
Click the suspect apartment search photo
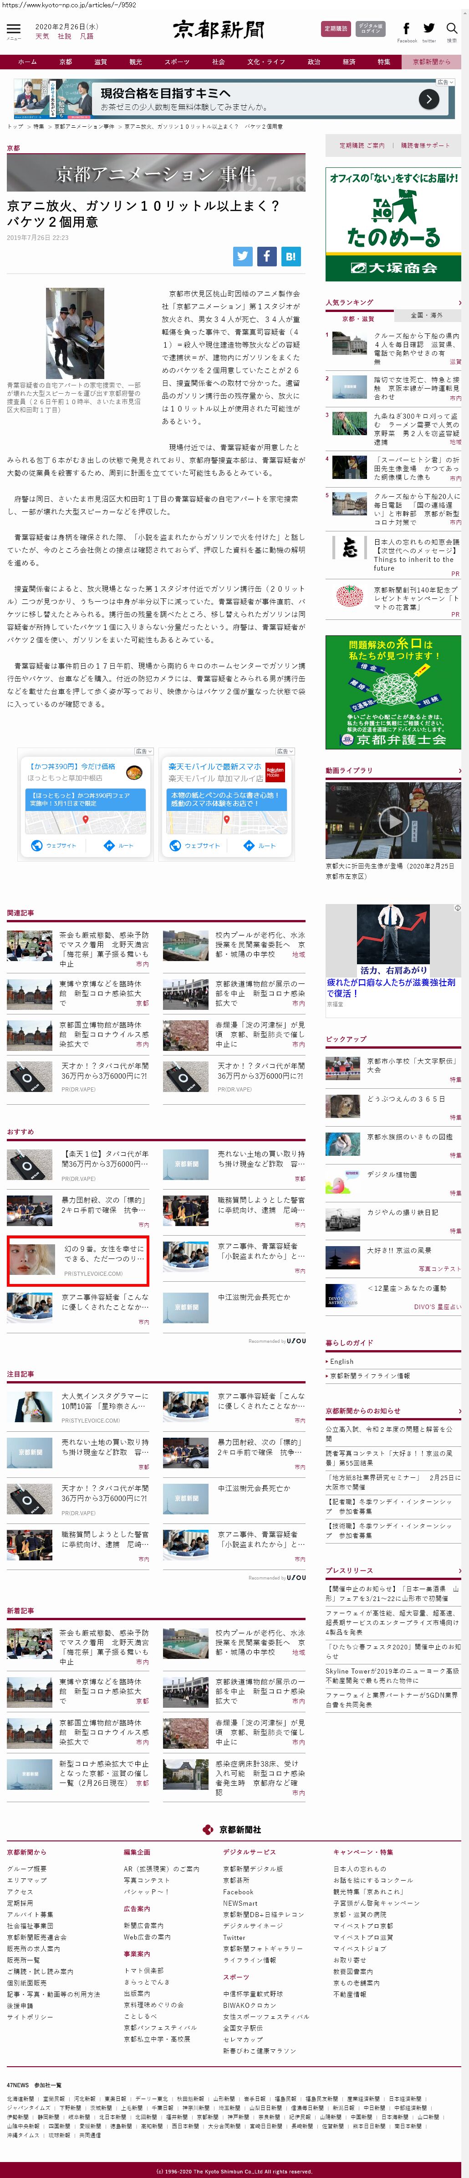75,333
